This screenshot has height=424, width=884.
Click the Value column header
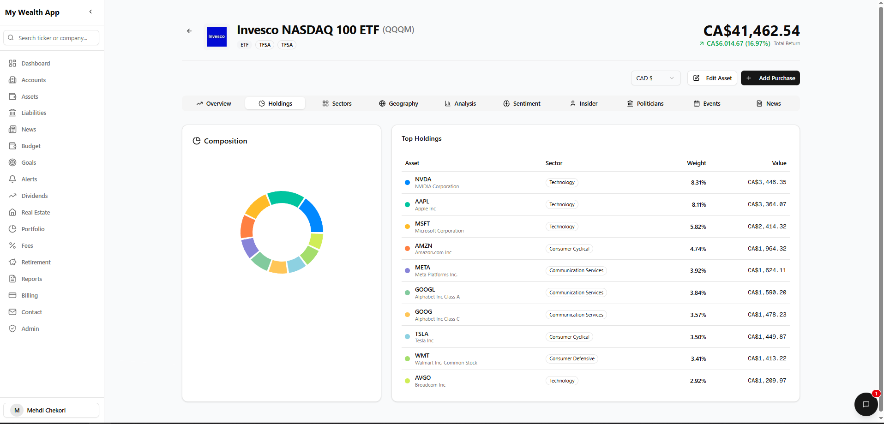(x=779, y=163)
